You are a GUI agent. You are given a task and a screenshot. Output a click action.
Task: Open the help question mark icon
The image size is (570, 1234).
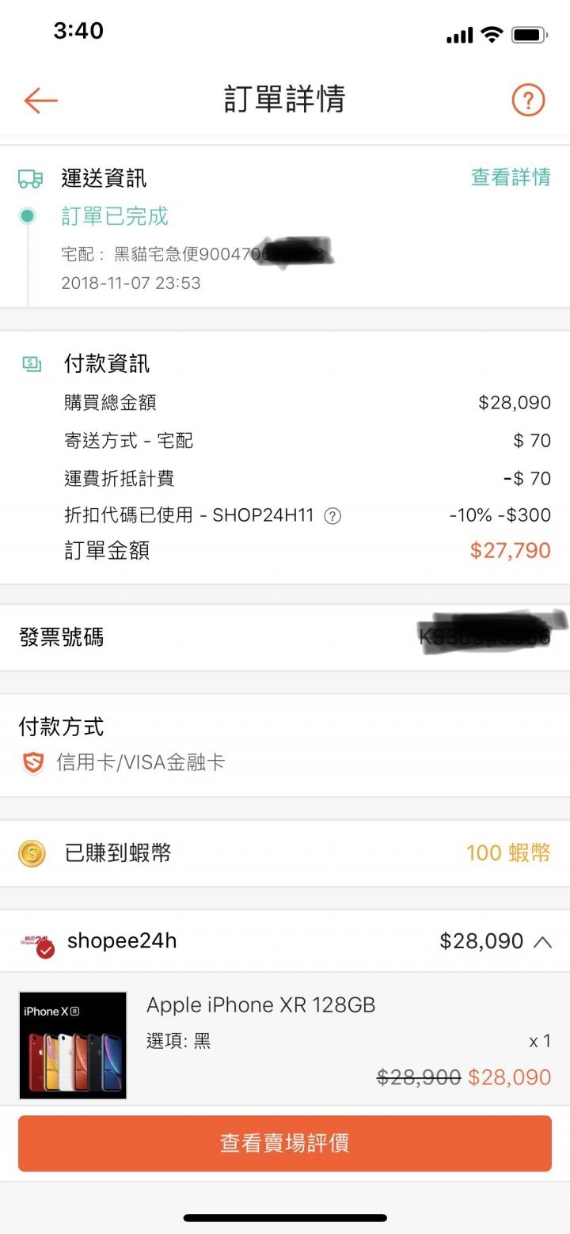pyautogui.click(x=528, y=100)
